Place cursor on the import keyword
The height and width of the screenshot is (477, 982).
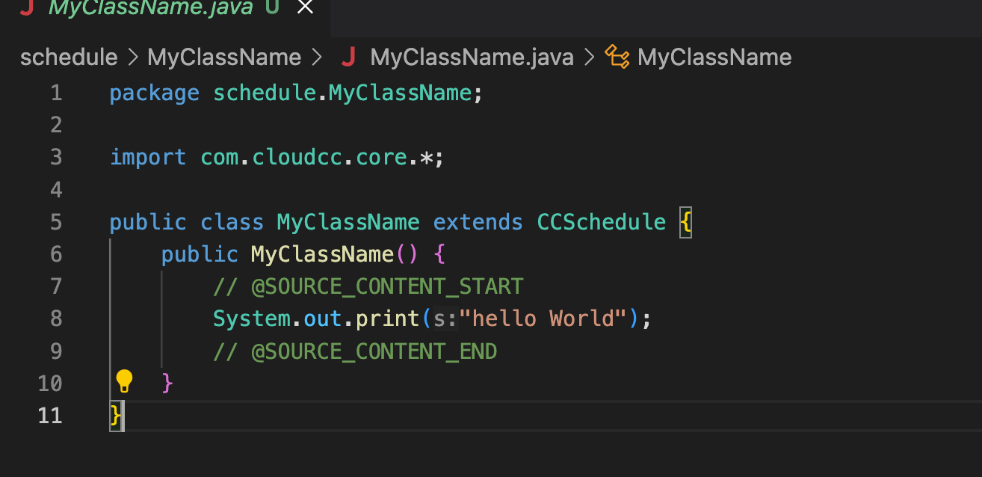point(148,158)
